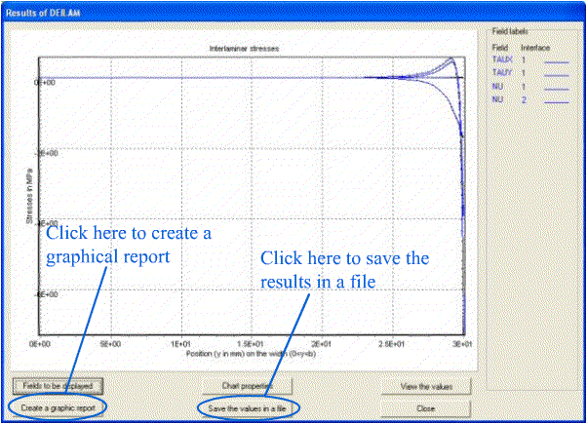The image size is (587, 424).
Task: Select the TAUX field label in legend
Action: point(499,59)
